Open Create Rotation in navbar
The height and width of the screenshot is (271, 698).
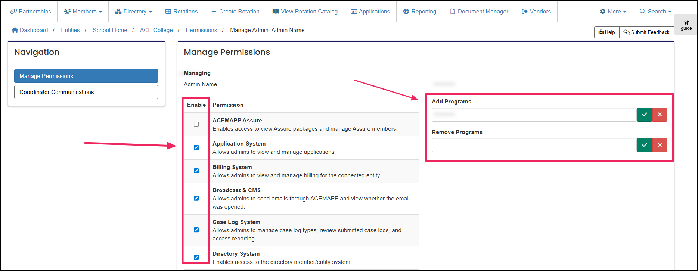click(x=235, y=12)
